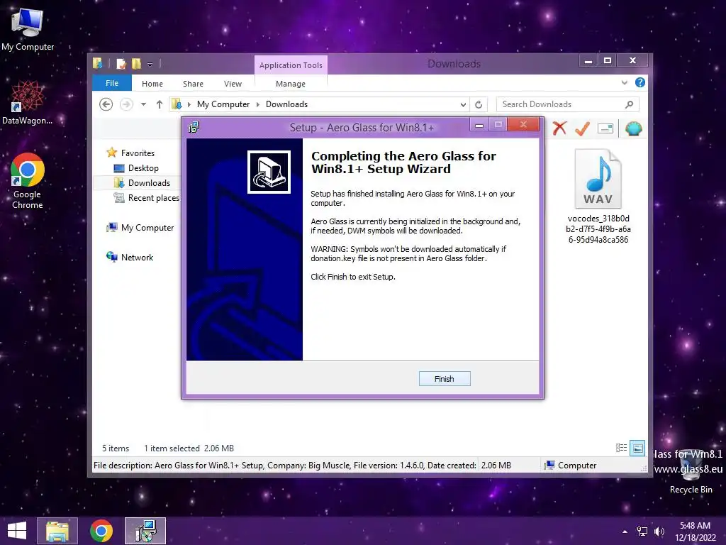The height and width of the screenshot is (545, 726).
Task: Click Finish to exit Aero Glass setup
Action: 444,379
